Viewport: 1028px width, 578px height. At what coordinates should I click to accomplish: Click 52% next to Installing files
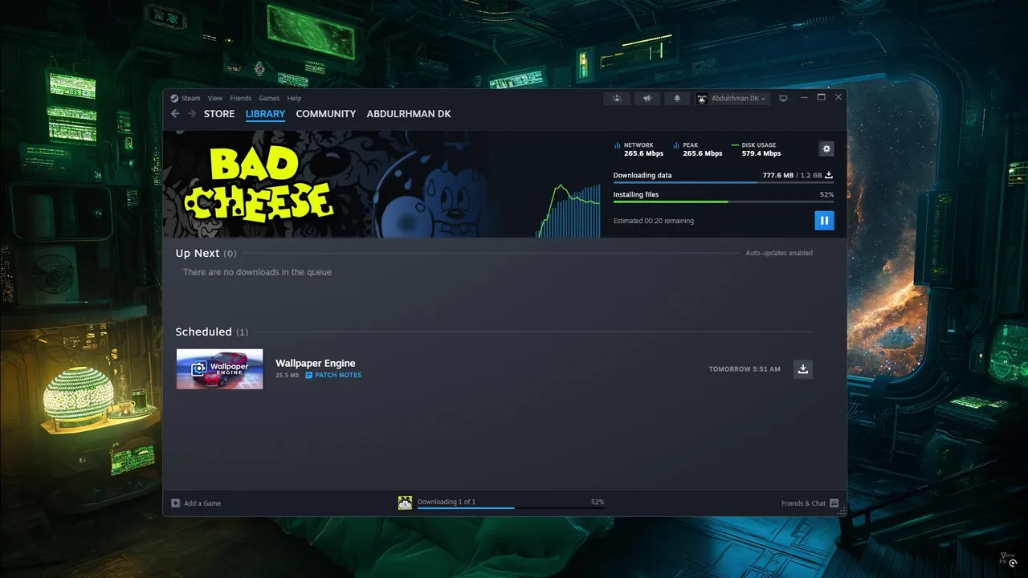click(826, 194)
